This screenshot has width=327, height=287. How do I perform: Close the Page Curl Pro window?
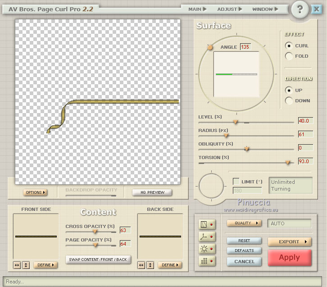(x=316, y=9)
